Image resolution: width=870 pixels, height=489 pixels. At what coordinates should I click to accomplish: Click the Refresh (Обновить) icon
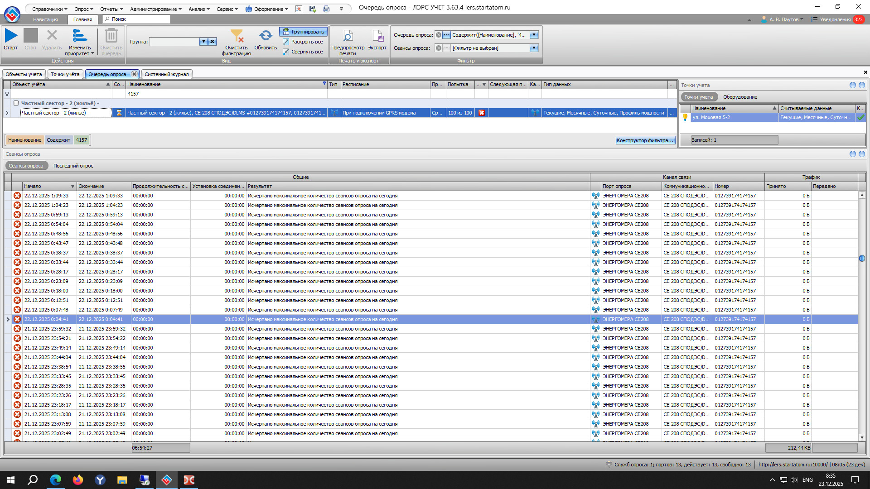(x=266, y=36)
